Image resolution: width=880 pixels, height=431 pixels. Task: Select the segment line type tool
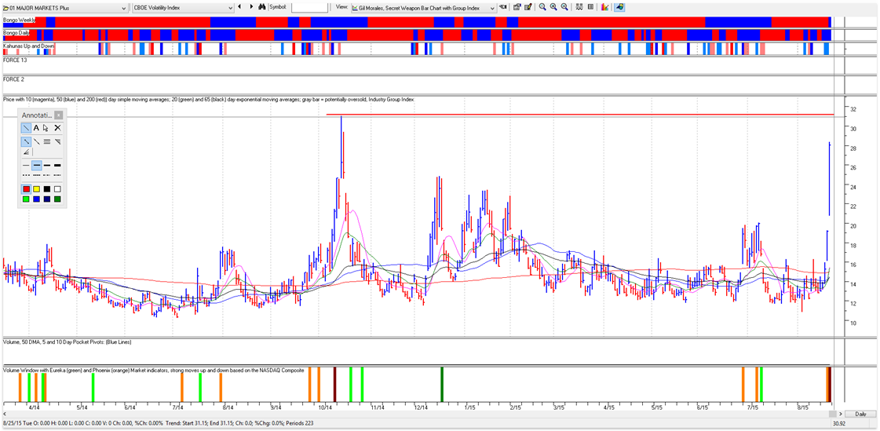(x=26, y=141)
